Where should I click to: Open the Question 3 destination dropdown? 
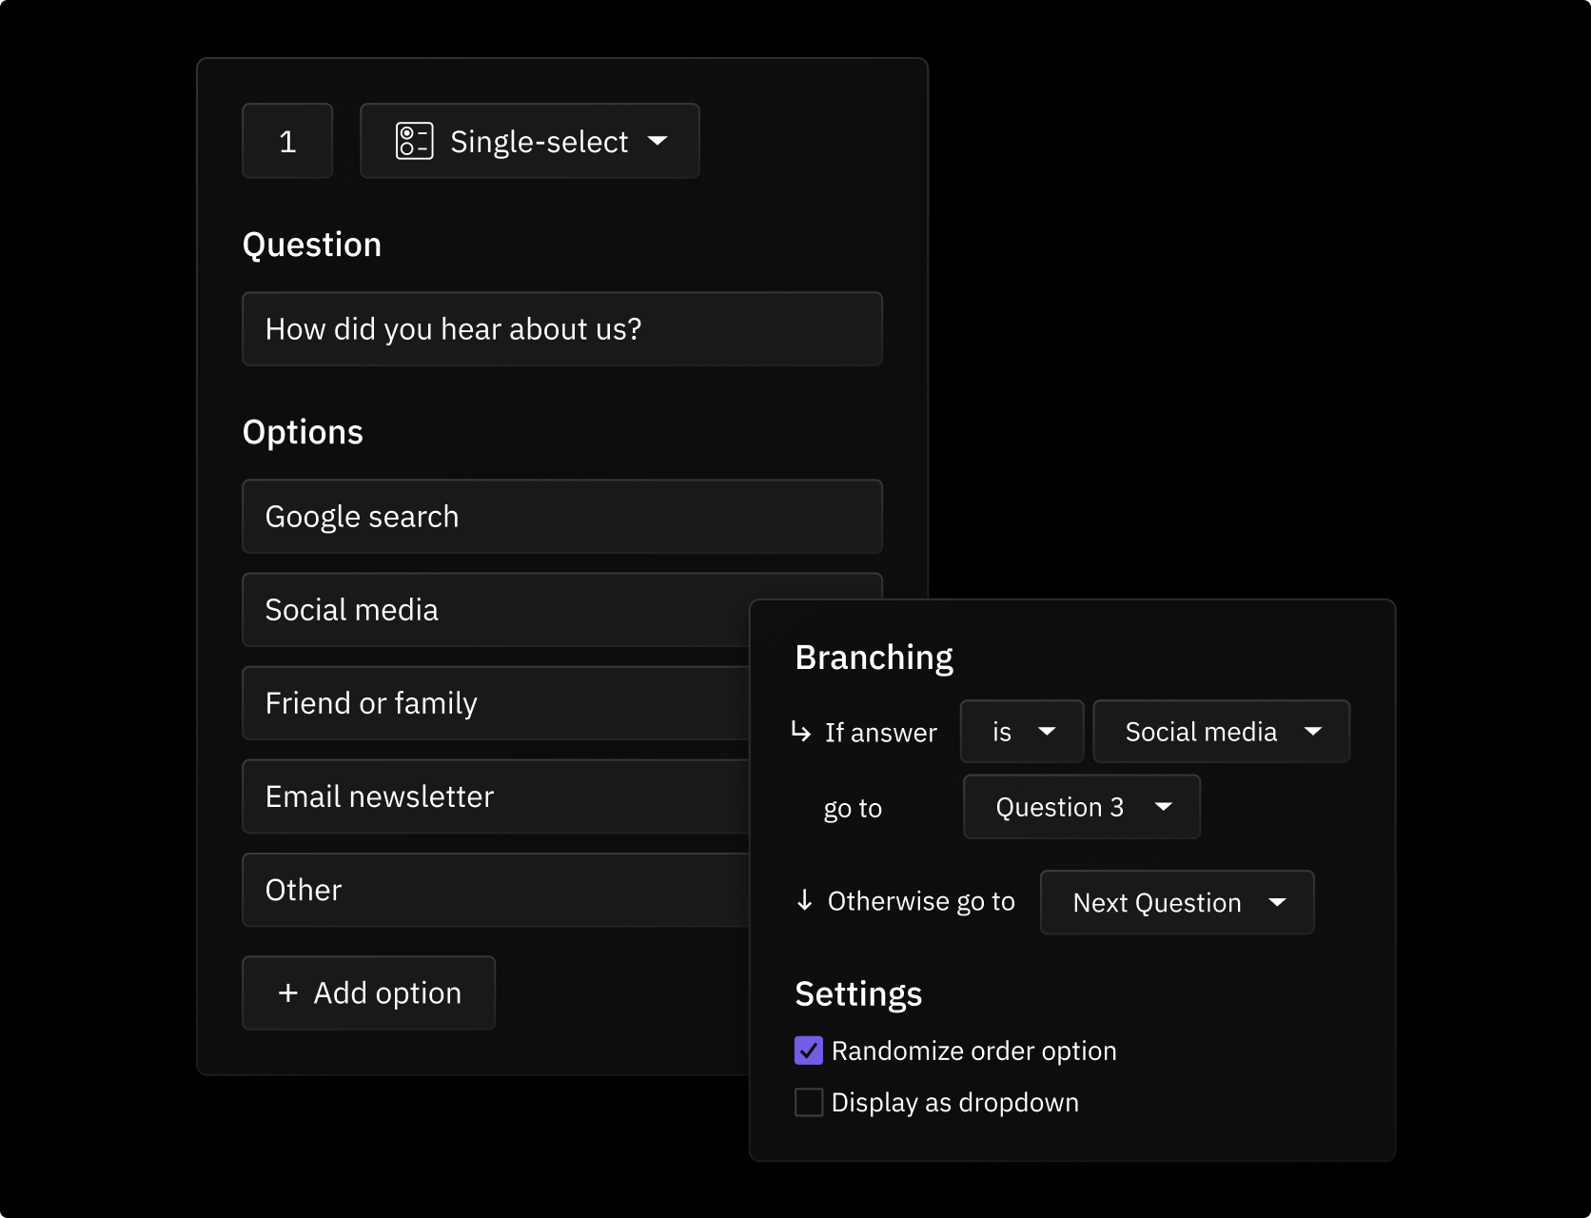[x=1082, y=807]
